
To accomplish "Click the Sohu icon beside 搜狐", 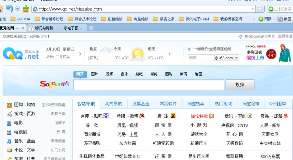I will (173, 116).
